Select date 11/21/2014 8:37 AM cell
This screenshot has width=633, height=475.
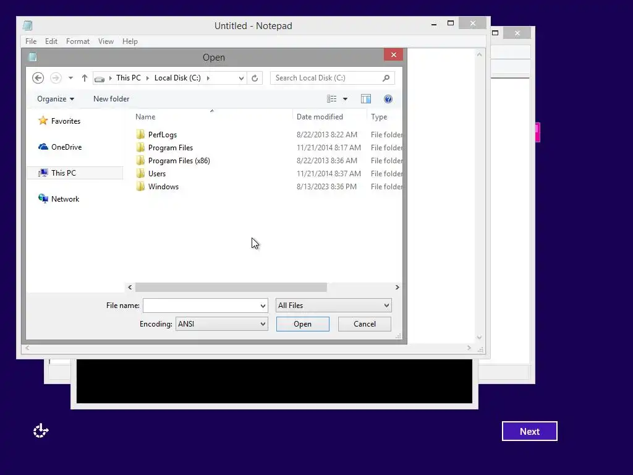329,174
